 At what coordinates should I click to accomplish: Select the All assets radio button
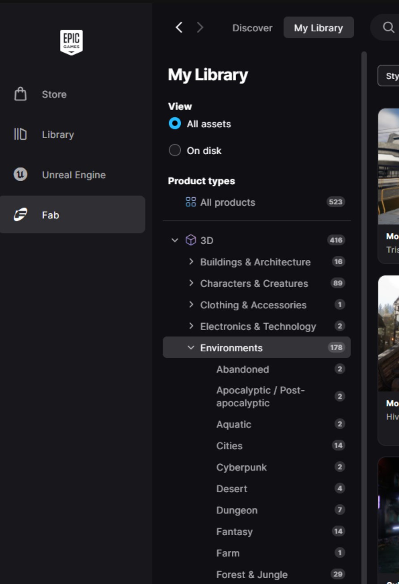click(174, 123)
